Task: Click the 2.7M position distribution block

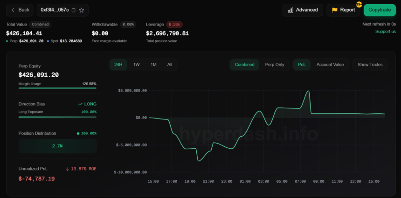Action: (57, 146)
